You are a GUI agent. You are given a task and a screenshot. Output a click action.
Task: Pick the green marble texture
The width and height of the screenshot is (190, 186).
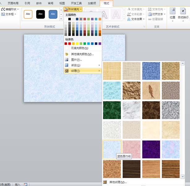[112, 110]
